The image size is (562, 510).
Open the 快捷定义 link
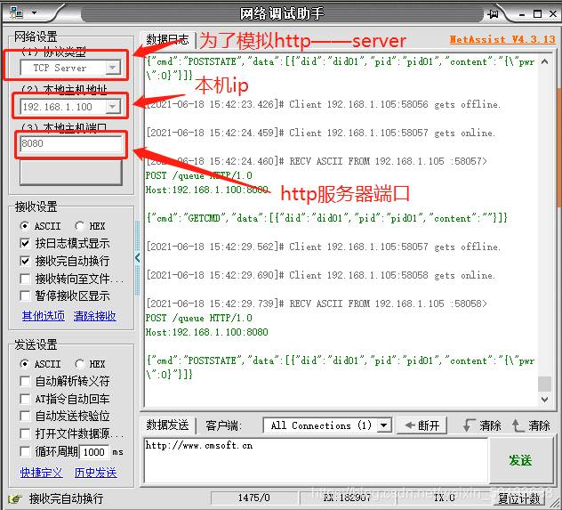(42, 473)
